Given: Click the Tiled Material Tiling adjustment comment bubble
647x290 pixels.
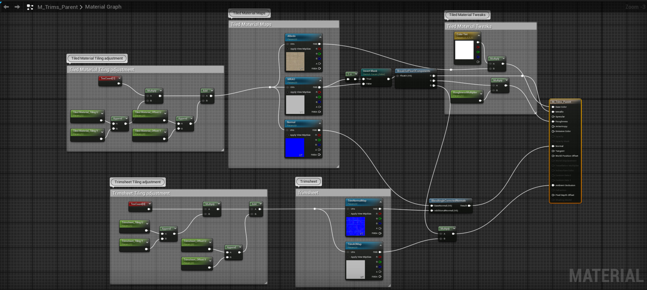Looking at the screenshot, I should (x=97, y=58).
